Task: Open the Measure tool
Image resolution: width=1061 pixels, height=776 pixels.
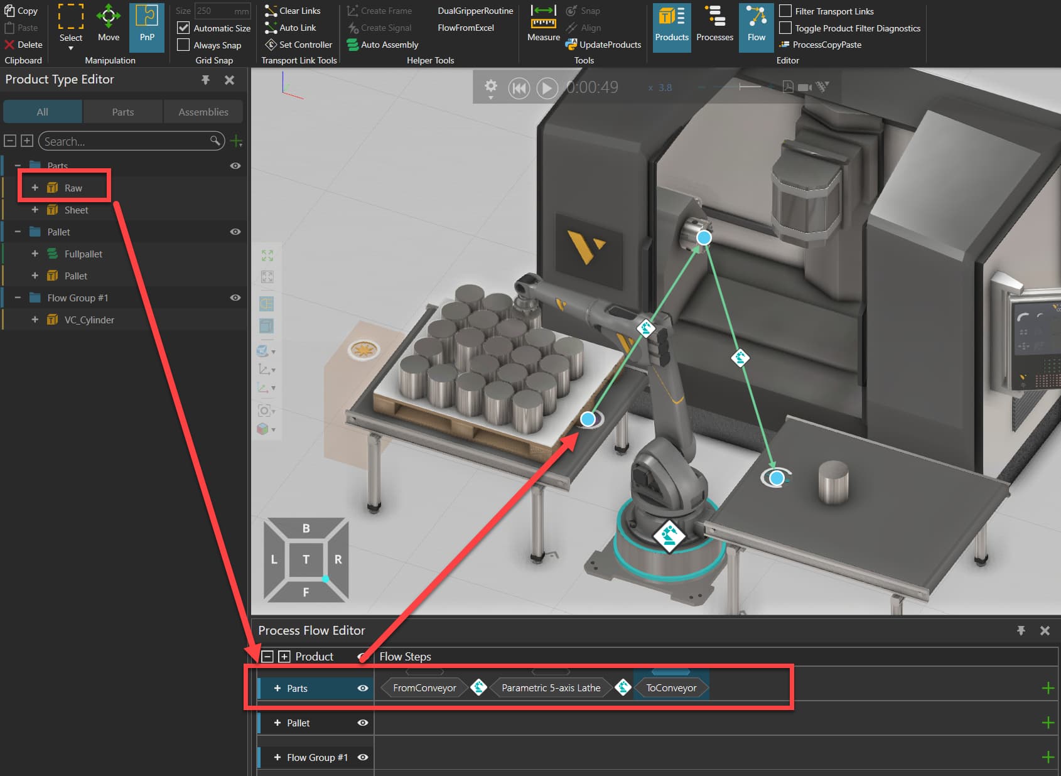Action: point(543,24)
